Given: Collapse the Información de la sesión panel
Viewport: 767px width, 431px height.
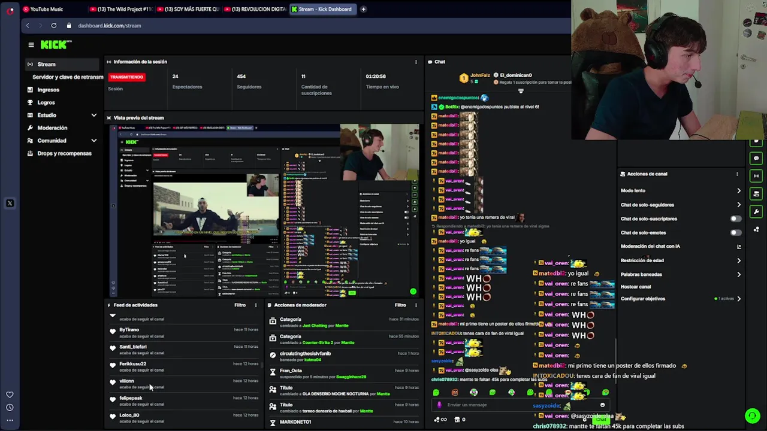Looking at the screenshot, I should pos(108,62).
